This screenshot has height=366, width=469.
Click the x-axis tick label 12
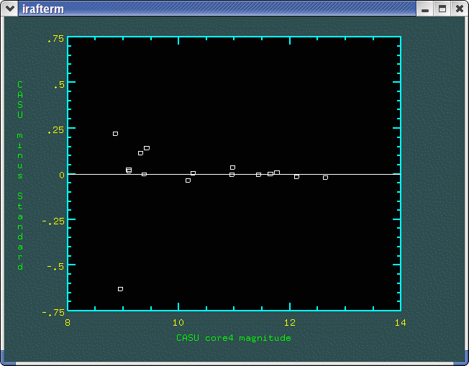point(289,322)
